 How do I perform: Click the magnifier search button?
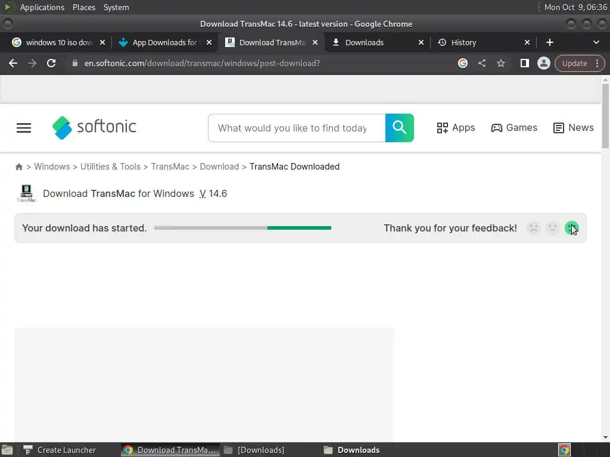click(x=400, y=128)
